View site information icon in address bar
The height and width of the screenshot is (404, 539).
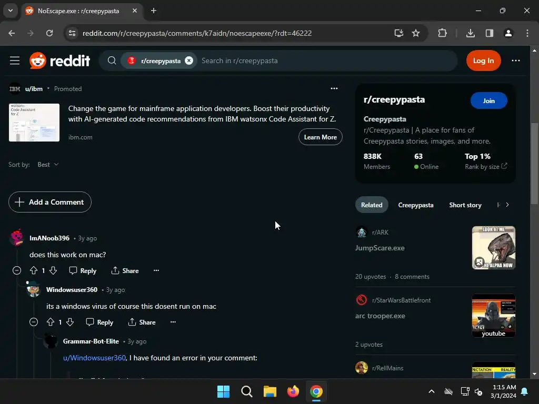click(x=72, y=33)
